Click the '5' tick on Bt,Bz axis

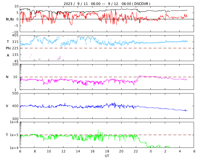pos(17,13)
